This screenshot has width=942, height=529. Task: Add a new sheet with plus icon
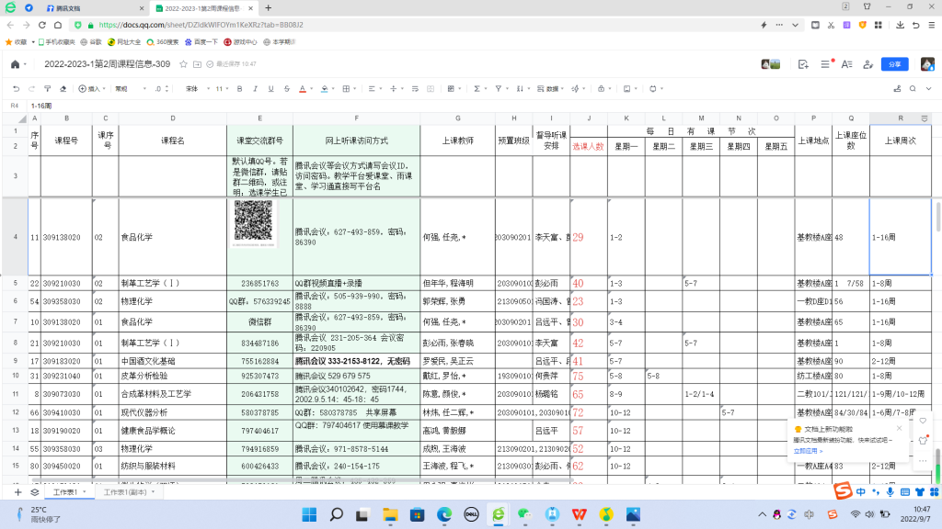coord(19,492)
